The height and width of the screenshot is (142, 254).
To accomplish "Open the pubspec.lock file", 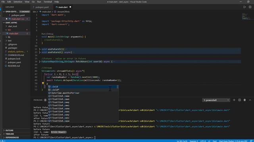I will 14,59.
